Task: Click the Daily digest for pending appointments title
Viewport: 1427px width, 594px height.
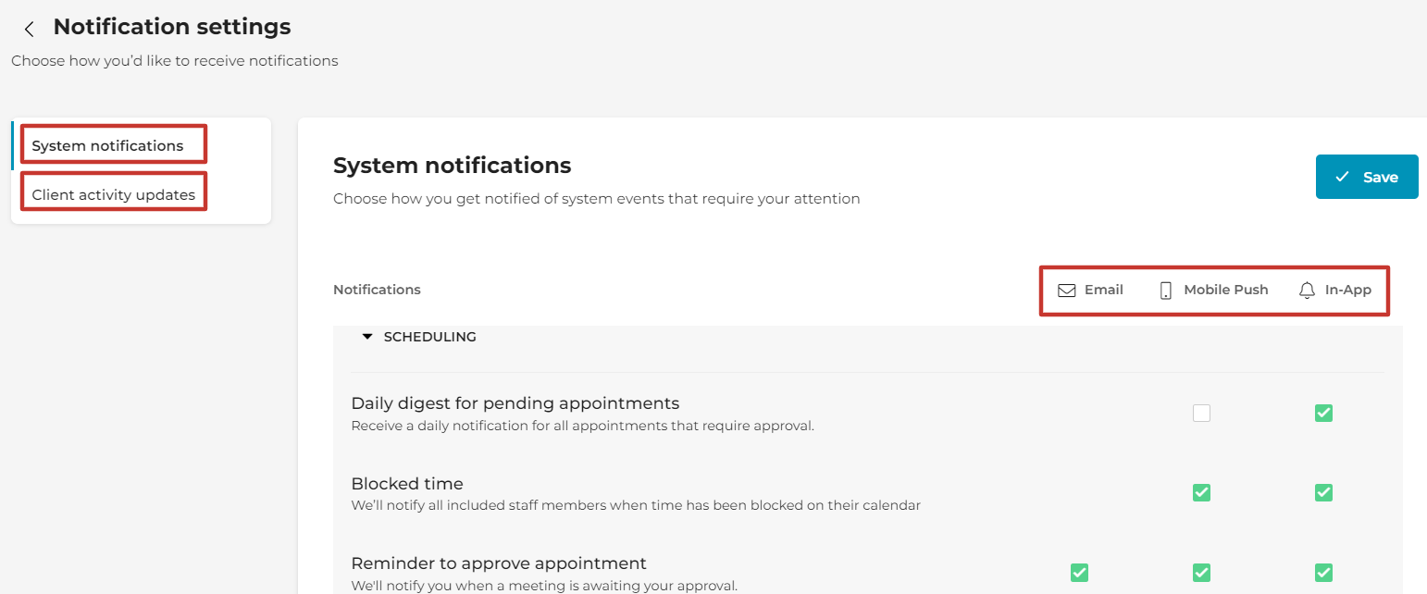Action: [515, 403]
